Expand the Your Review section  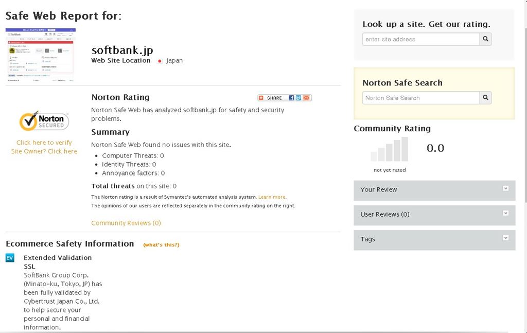pyautogui.click(x=505, y=189)
